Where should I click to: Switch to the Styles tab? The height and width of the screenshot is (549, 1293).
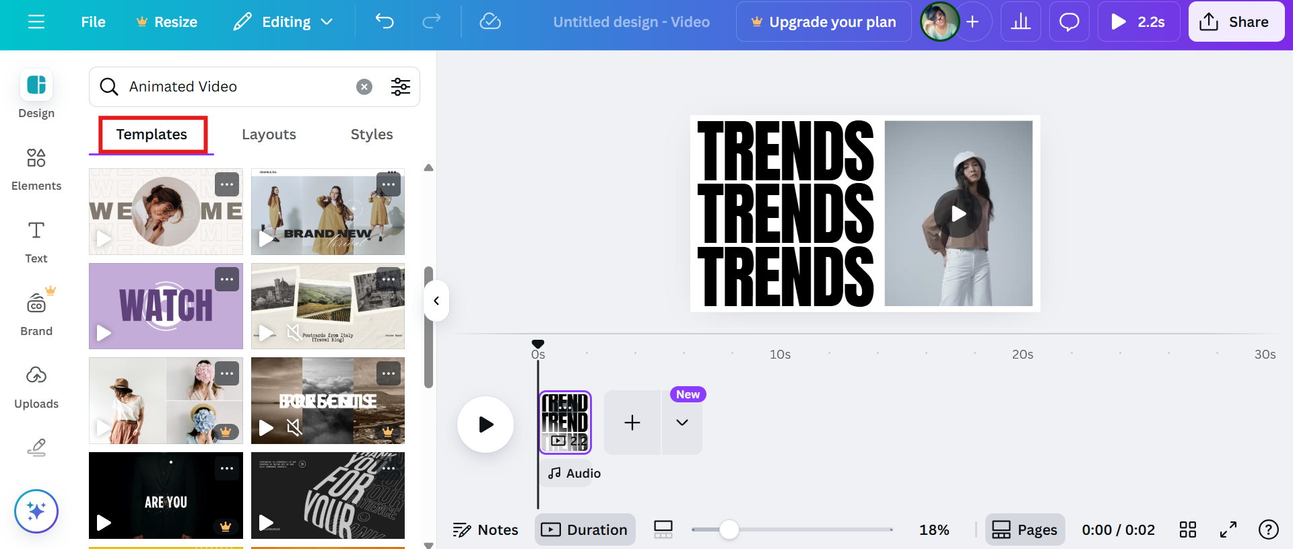coord(372,135)
